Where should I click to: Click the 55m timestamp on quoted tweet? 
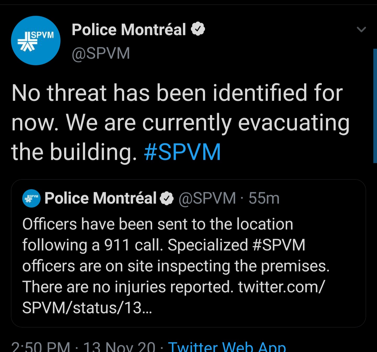264,198
